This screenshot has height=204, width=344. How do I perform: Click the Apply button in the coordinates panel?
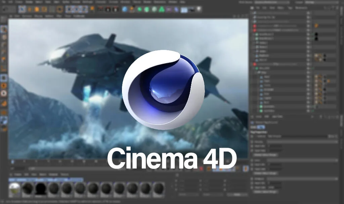tap(237, 194)
